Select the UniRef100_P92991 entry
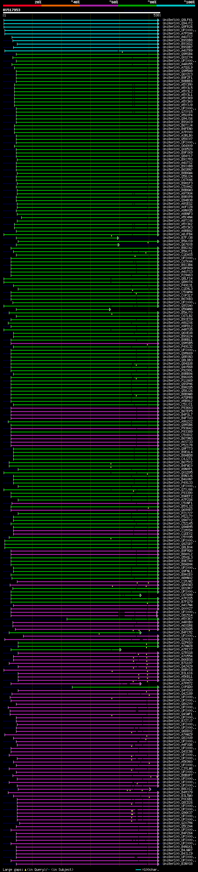This screenshot has height=872, width=198. (177, 370)
